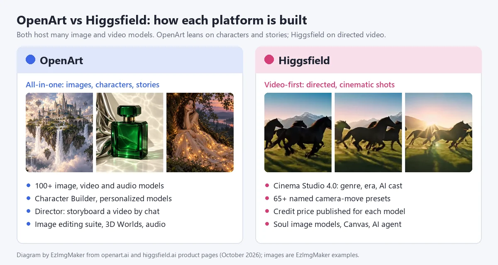This screenshot has width=498, height=265.
Task: Click '65+ named camera-move presets' bullet
Action: point(332,199)
